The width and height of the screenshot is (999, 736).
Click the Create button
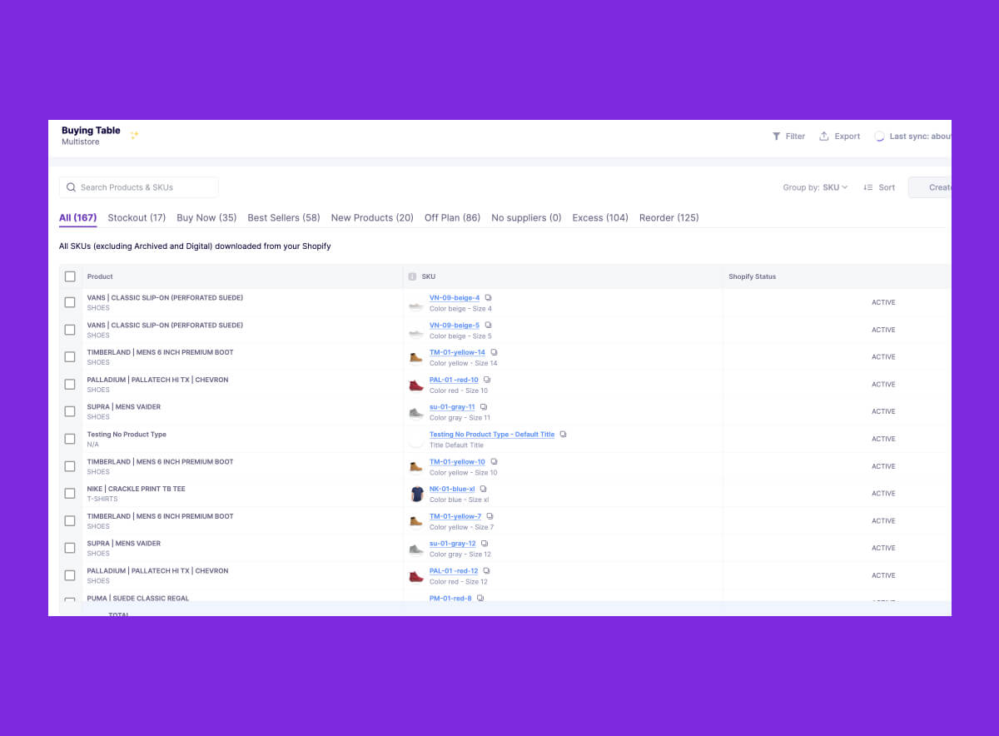pos(930,187)
